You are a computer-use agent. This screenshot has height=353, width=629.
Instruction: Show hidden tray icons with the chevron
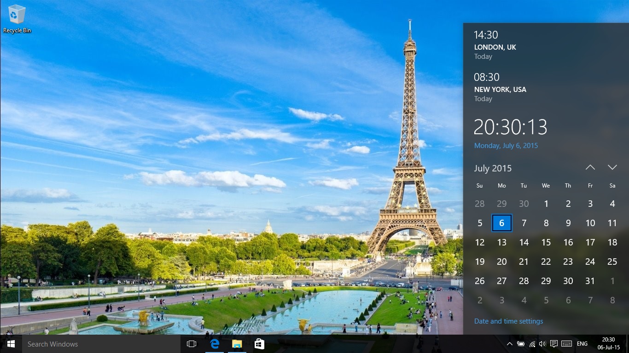click(x=510, y=344)
